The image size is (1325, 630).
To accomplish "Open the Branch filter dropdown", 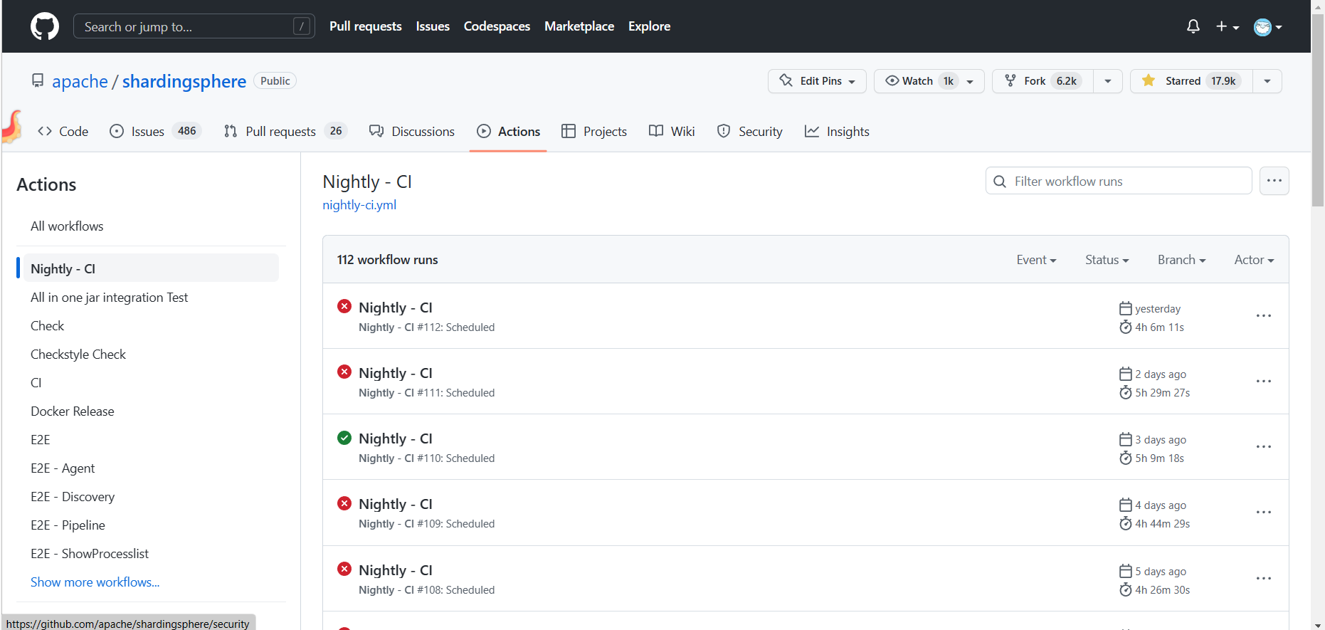I will pos(1181,260).
